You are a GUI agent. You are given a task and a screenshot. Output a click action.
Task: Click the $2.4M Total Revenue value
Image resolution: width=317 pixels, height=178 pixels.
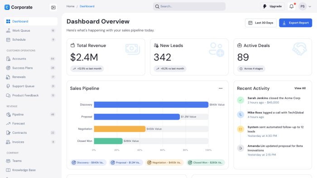(84, 57)
